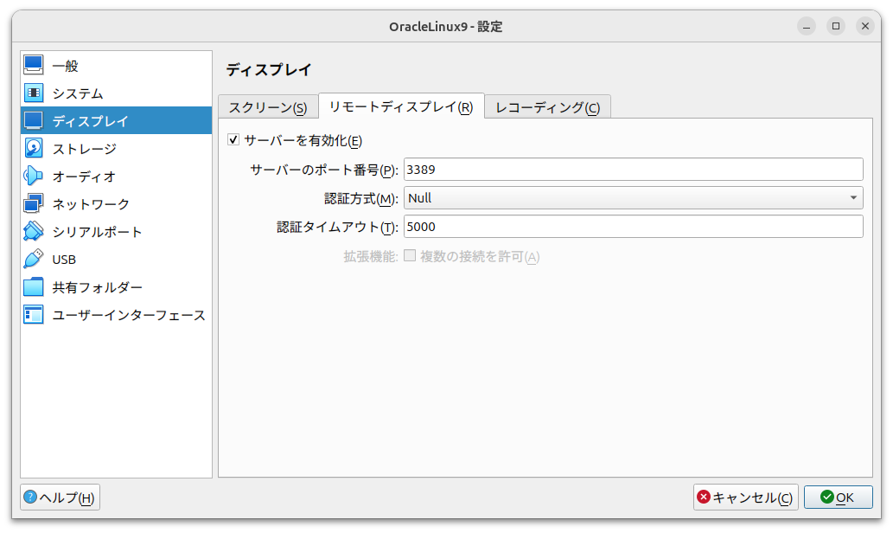The width and height of the screenshot is (893, 533).
Task: Select USB label in sidebar
Action: click(64, 260)
